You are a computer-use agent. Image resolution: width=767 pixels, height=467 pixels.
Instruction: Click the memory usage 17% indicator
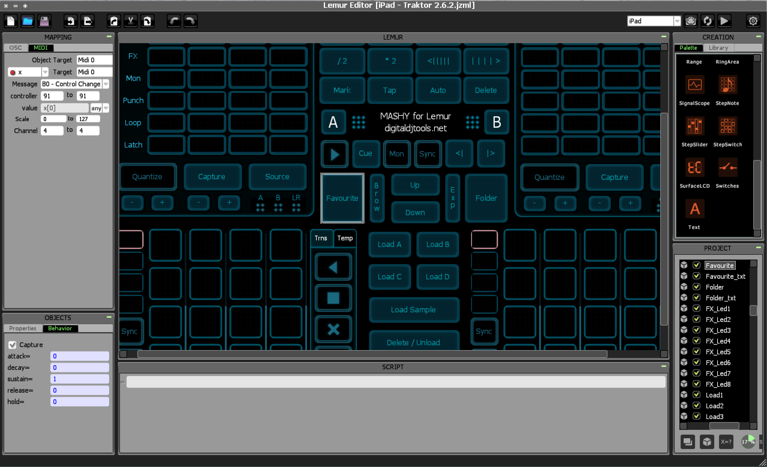click(748, 442)
